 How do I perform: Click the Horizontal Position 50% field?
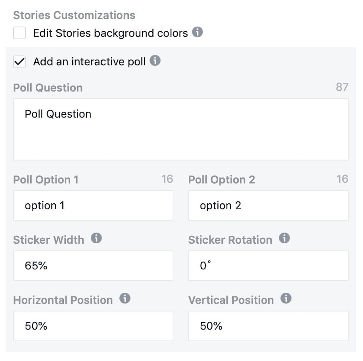(x=93, y=325)
